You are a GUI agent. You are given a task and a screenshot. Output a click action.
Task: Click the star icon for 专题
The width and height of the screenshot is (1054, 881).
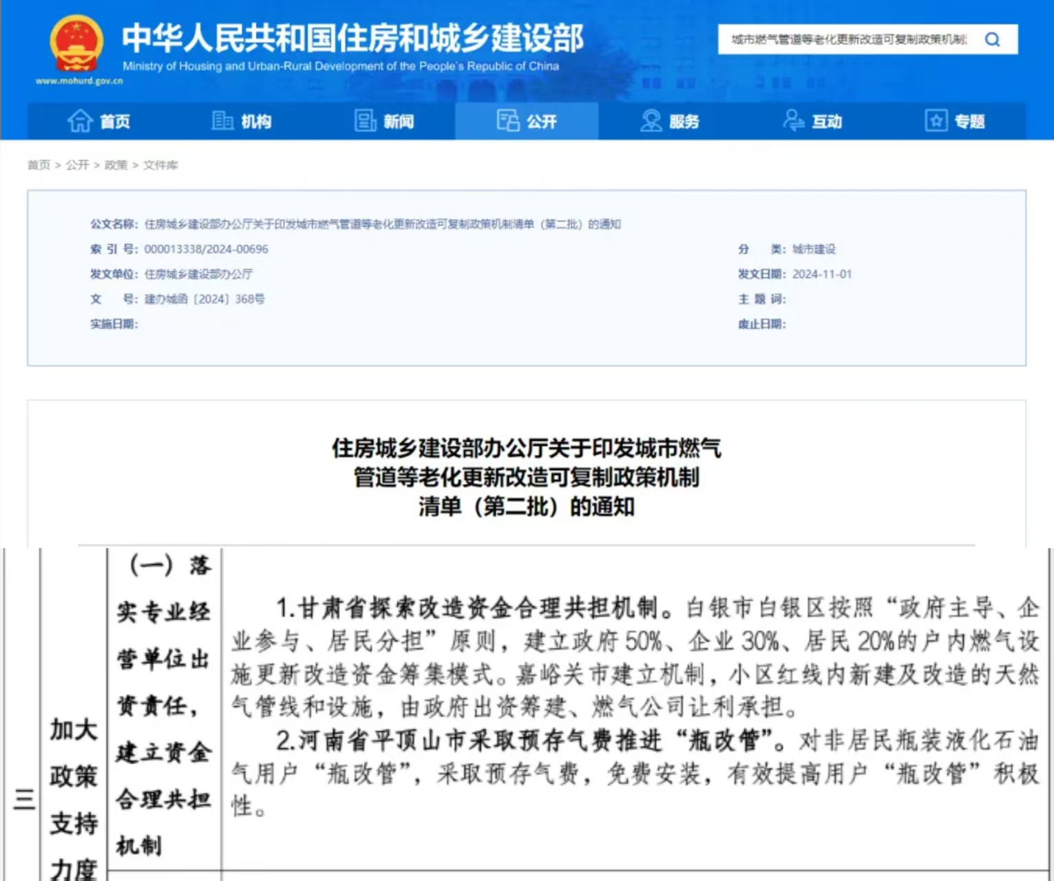936,121
